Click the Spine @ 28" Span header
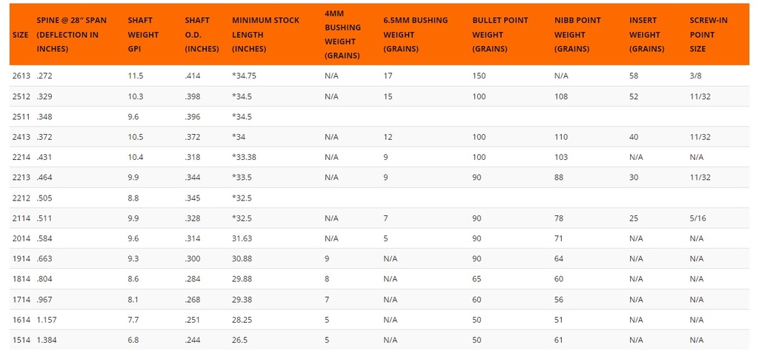759x359 pixels. (x=71, y=35)
